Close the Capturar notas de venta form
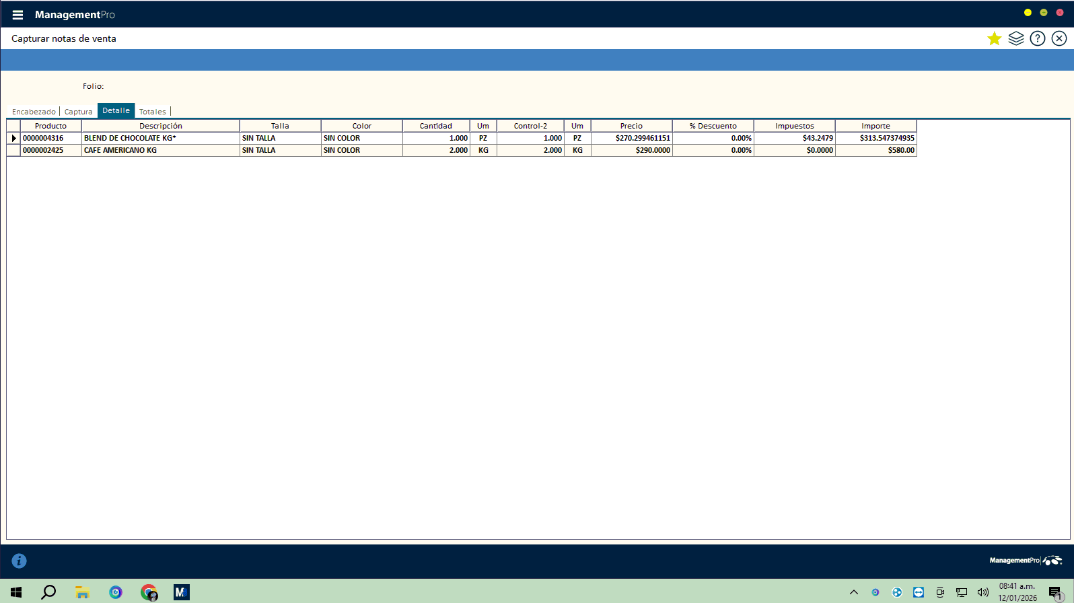The image size is (1074, 603). click(1059, 39)
